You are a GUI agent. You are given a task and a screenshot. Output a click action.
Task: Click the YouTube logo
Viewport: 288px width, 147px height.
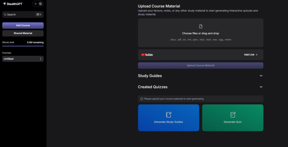pos(147,55)
